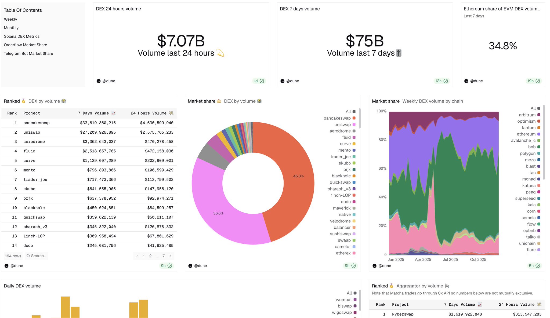Open the Monthly link in table of contents

point(11,28)
